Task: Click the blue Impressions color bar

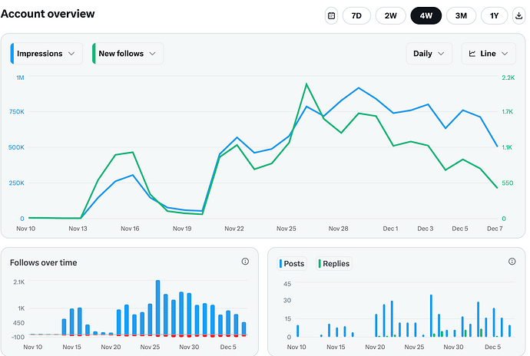Action: (x=12, y=54)
